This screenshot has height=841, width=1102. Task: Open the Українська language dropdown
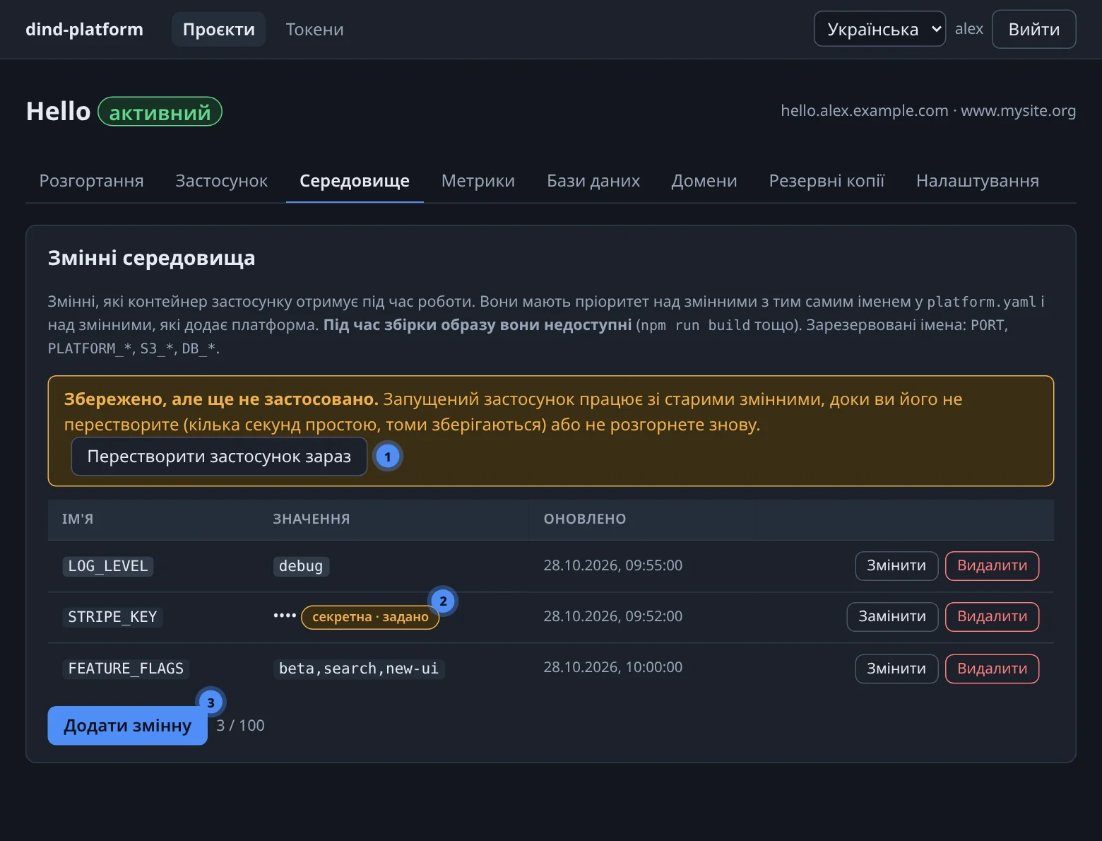tap(879, 29)
